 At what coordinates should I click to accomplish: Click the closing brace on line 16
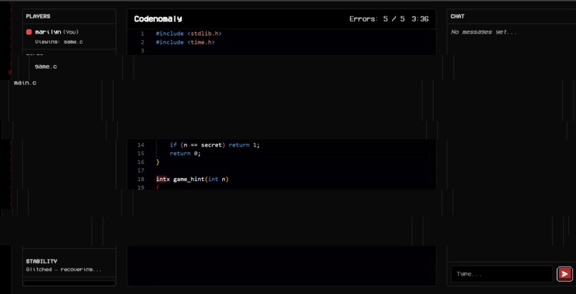click(x=158, y=162)
